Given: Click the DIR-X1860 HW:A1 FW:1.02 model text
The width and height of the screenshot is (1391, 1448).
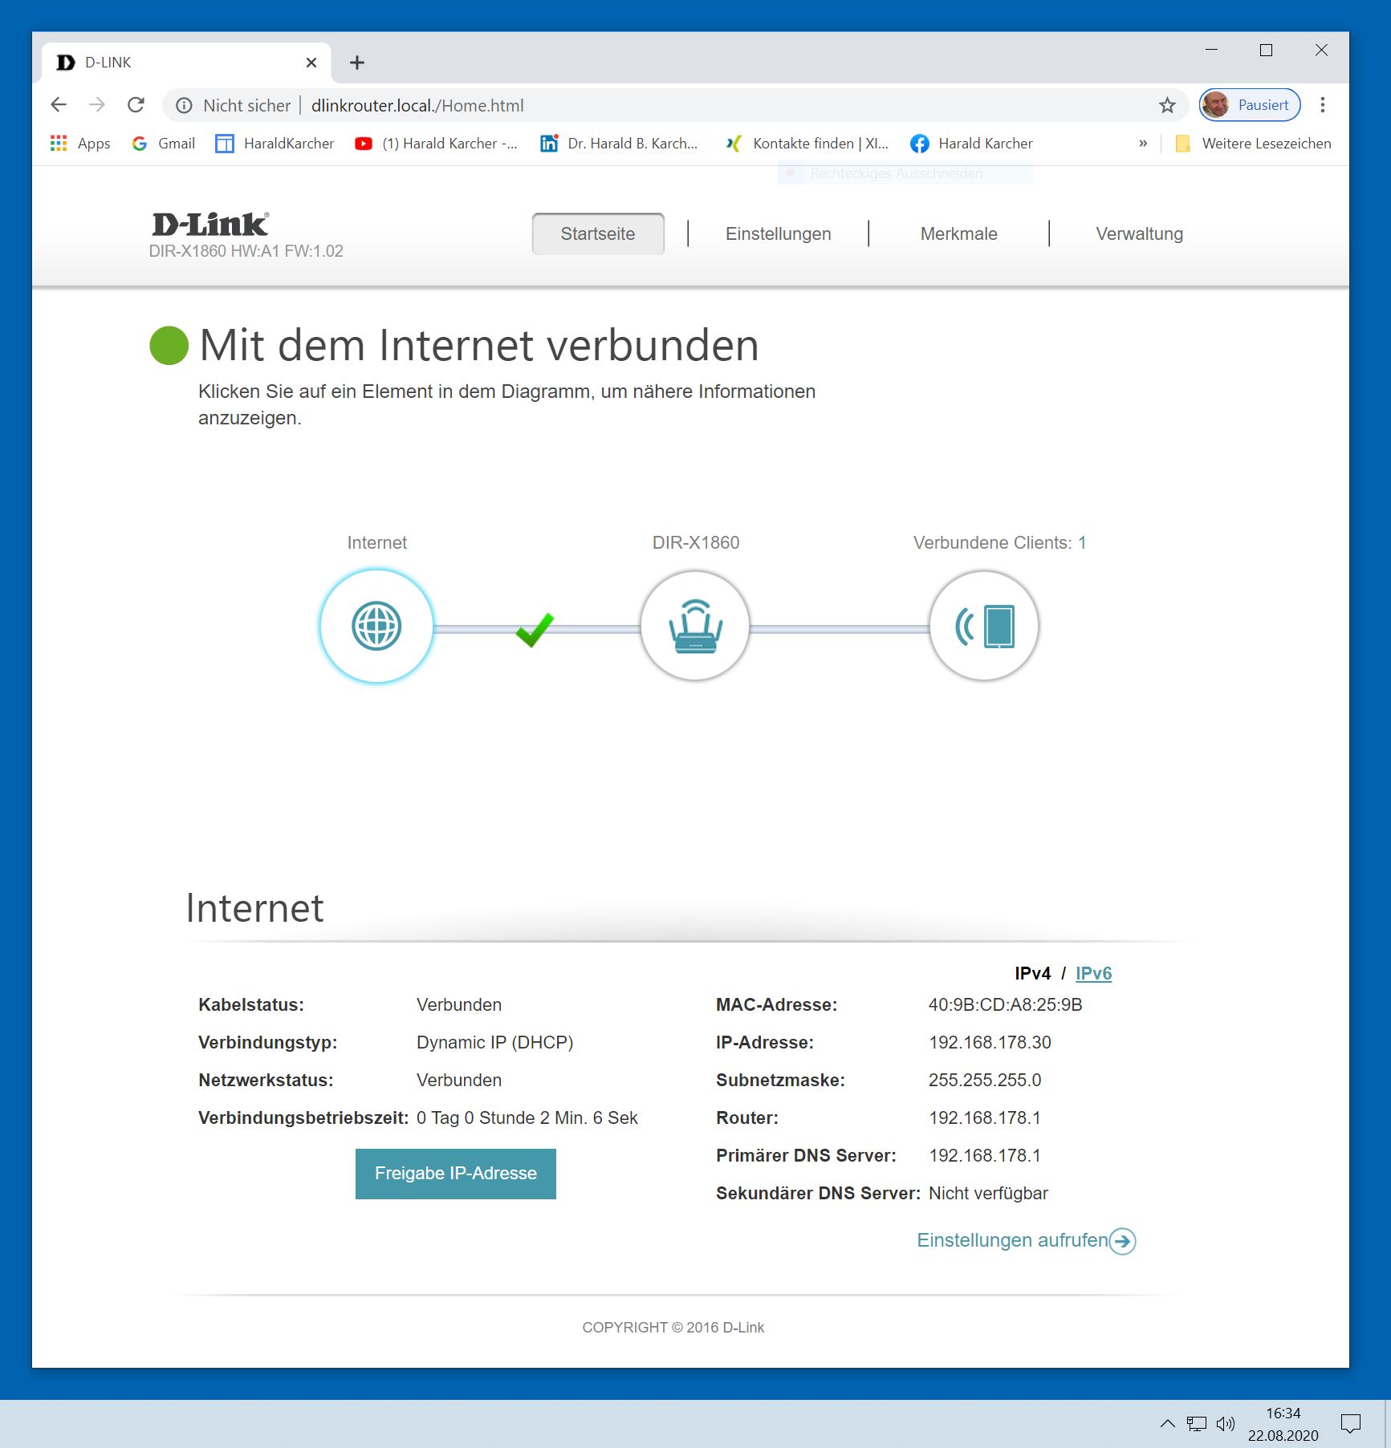Looking at the screenshot, I should pyautogui.click(x=246, y=251).
